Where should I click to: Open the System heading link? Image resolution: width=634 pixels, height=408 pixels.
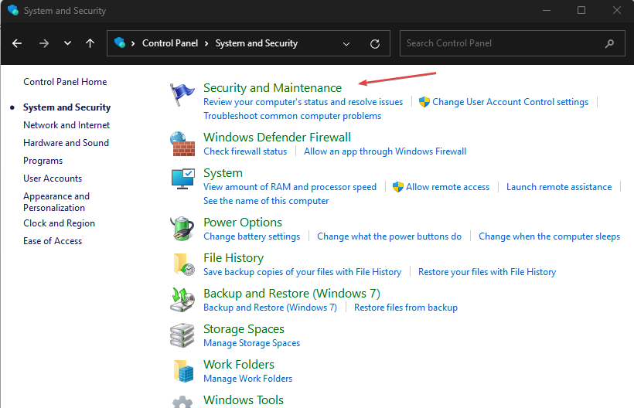click(223, 173)
